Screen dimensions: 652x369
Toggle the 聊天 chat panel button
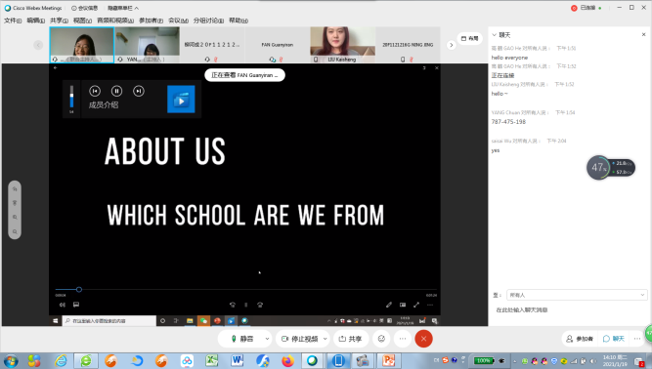pyautogui.click(x=614, y=339)
